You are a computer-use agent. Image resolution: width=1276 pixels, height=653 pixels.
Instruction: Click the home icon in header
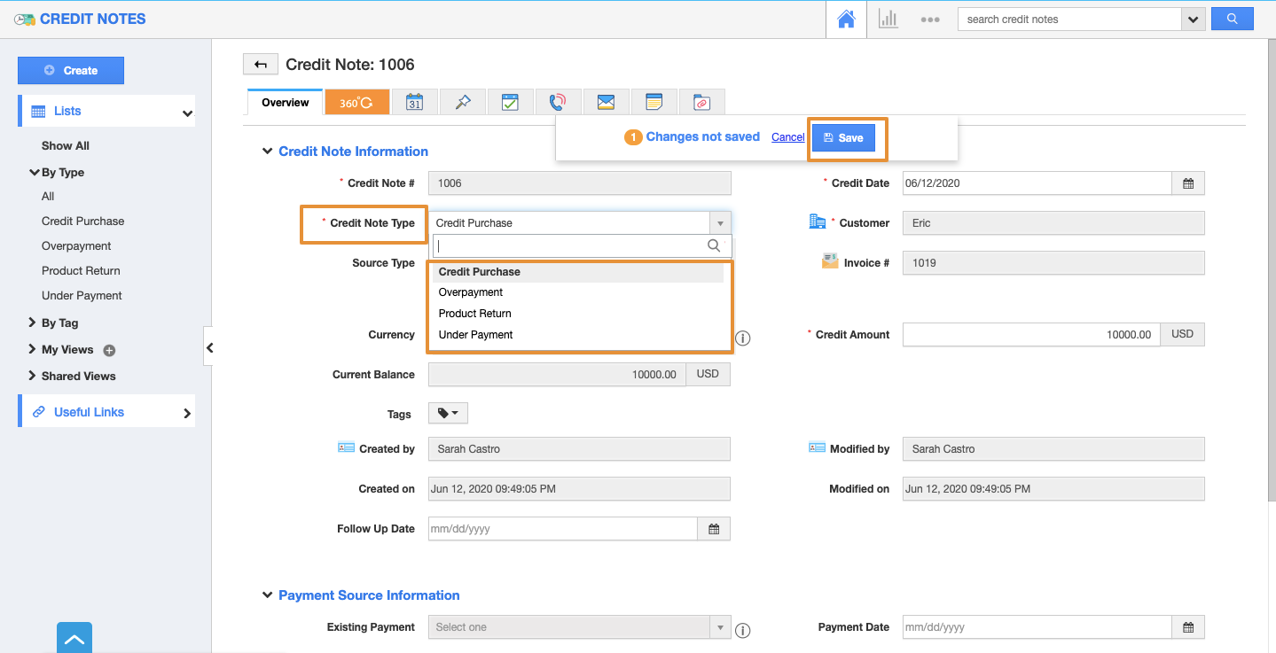click(x=846, y=19)
